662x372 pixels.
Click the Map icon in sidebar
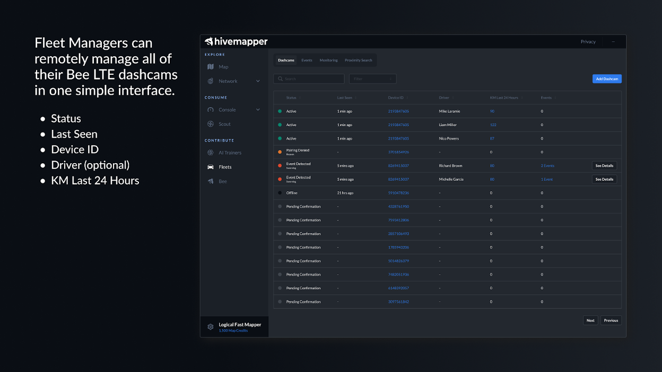(x=211, y=67)
